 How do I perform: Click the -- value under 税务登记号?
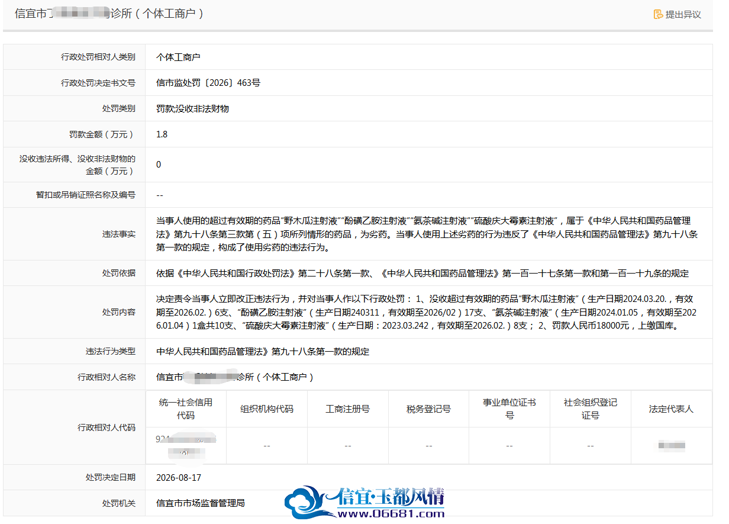click(x=428, y=445)
